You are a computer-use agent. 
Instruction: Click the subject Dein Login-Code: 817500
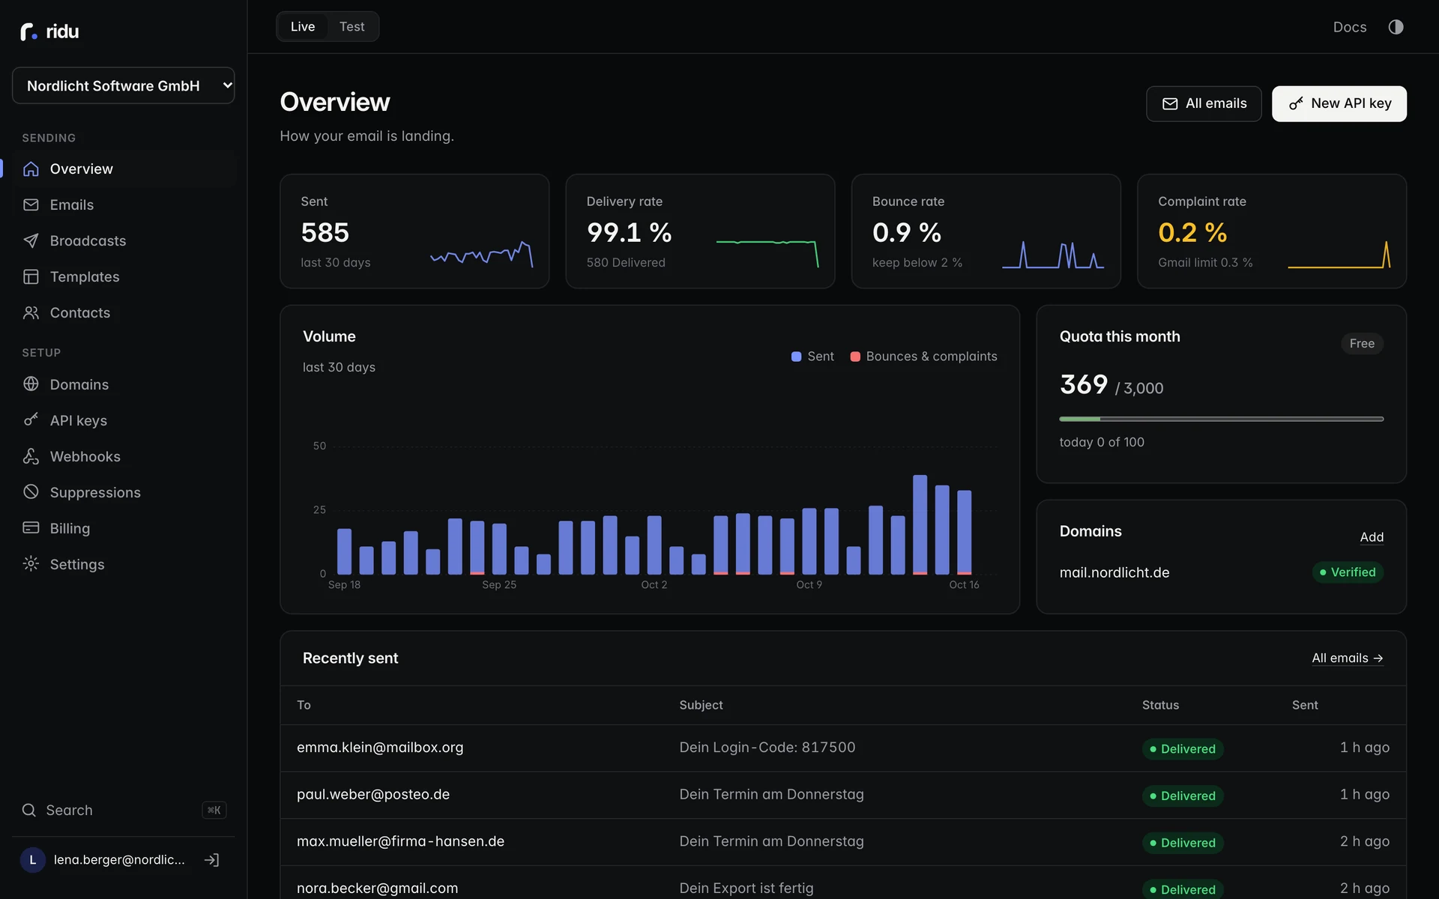767,748
